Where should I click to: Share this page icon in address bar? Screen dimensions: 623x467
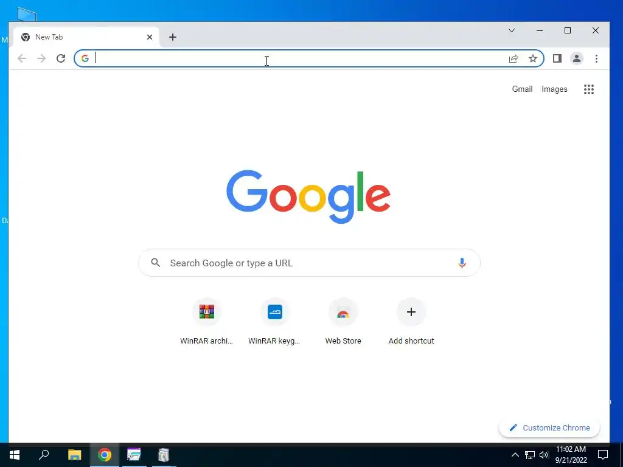click(513, 59)
